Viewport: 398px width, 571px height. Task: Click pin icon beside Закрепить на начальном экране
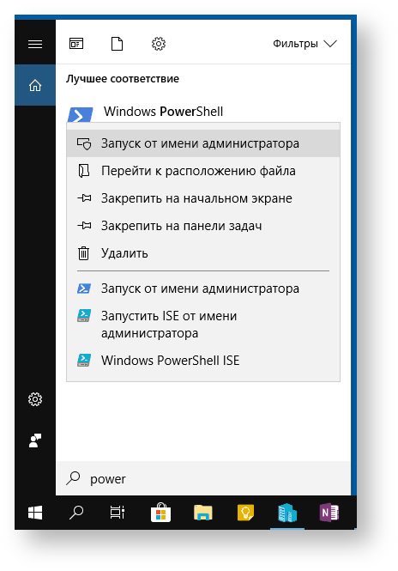tap(84, 198)
